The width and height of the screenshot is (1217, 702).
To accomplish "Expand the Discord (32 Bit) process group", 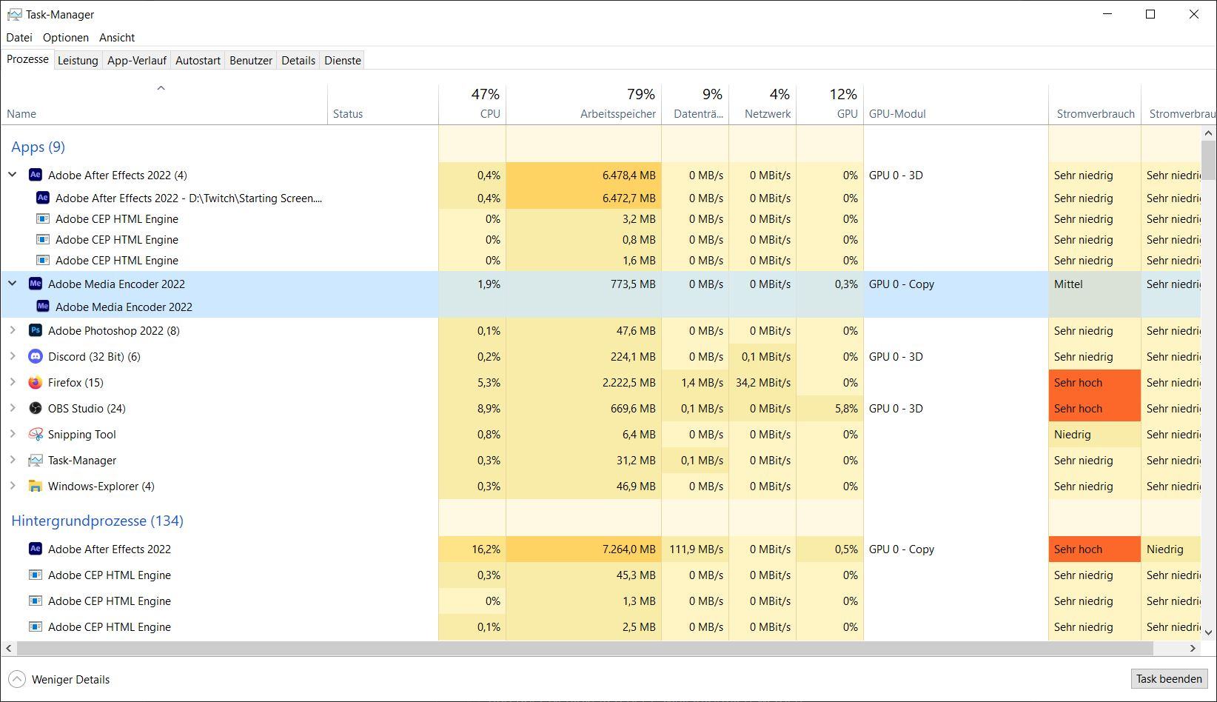I will 12,356.
